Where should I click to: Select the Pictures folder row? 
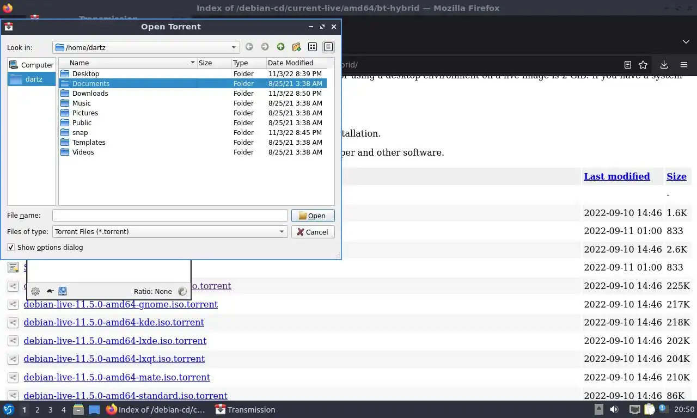(193, 113)
